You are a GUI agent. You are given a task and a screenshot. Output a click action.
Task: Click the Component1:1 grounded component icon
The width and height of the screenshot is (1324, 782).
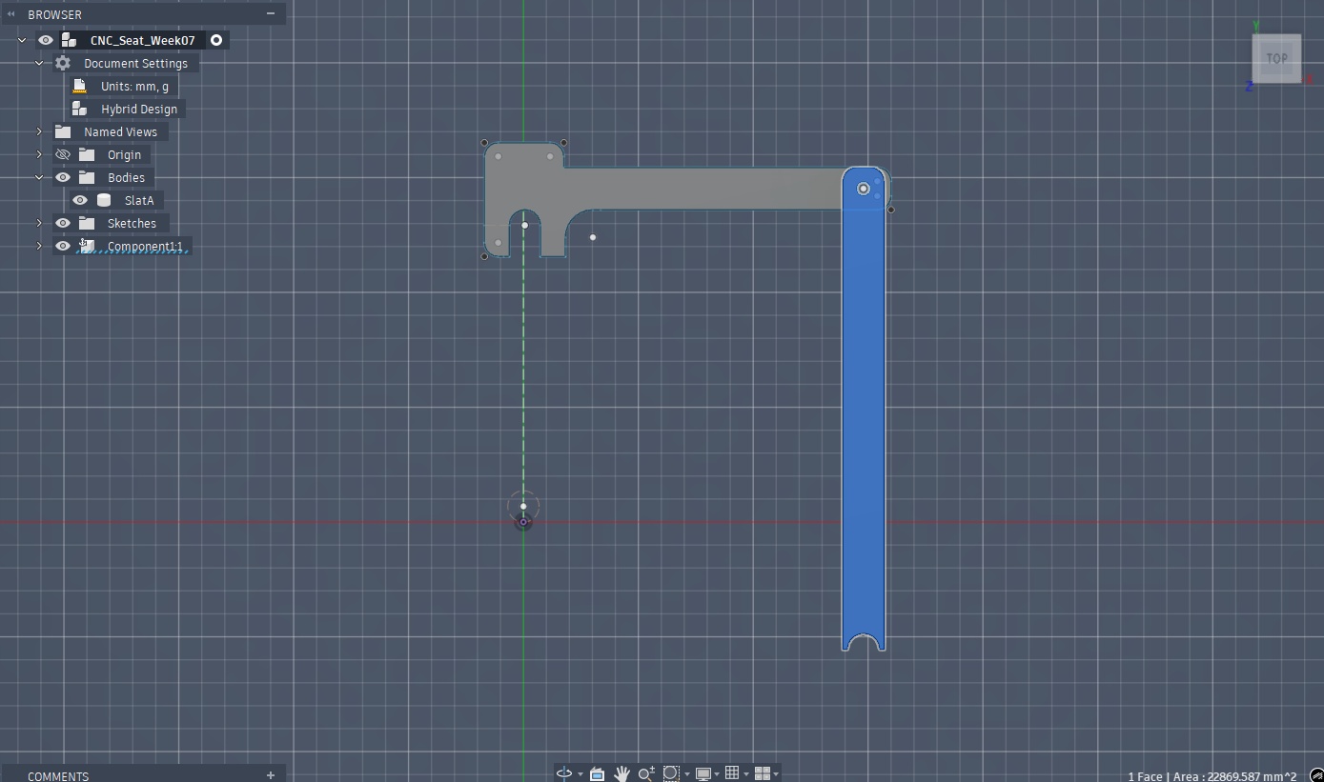click(x=86, y=246)
